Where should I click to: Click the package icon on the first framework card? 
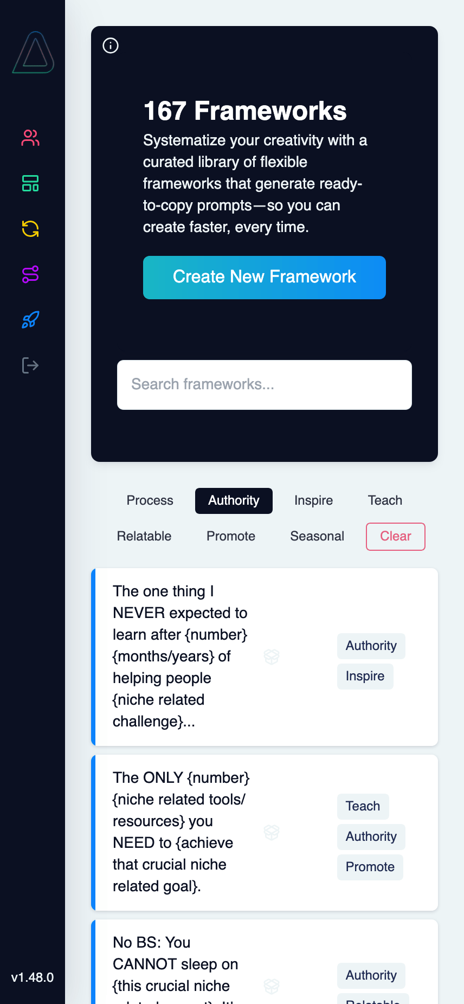(271, 657)
